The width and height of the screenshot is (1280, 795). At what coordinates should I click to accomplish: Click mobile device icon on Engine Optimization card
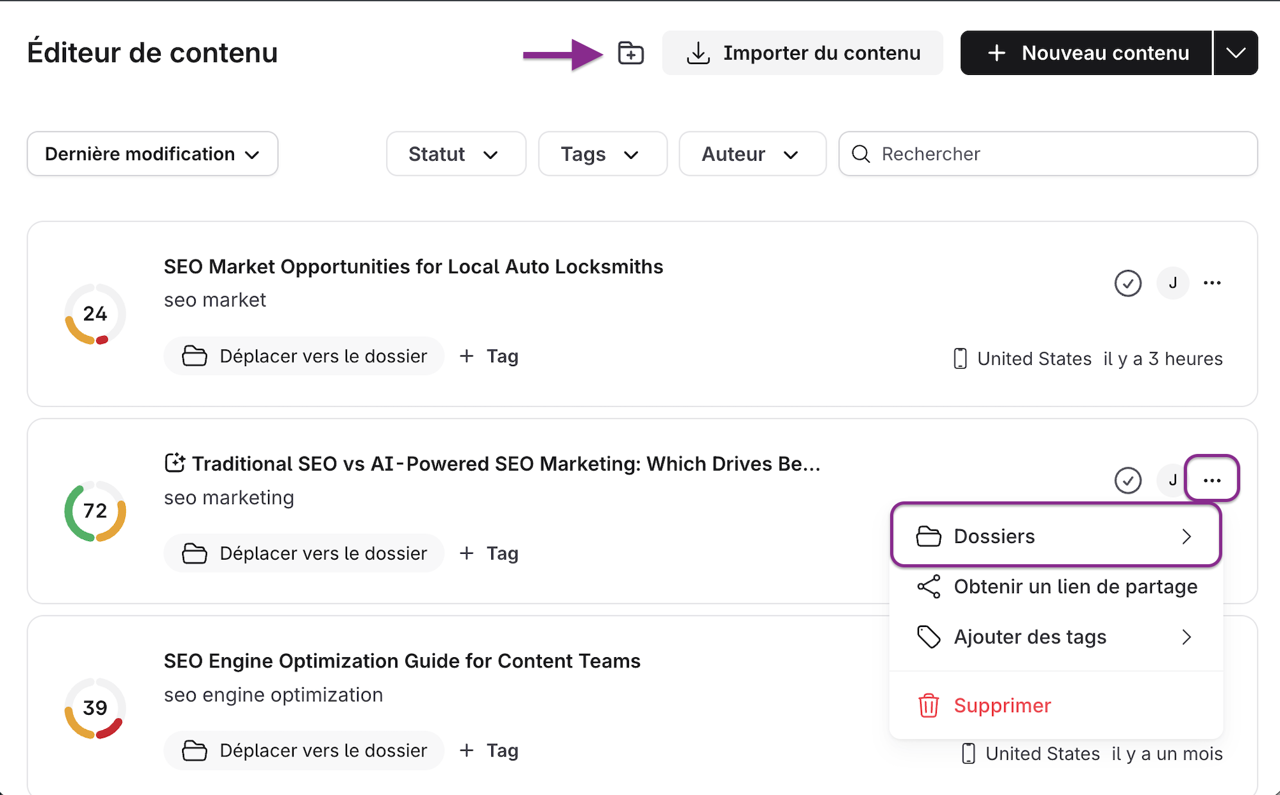click(x=968, y=753)
